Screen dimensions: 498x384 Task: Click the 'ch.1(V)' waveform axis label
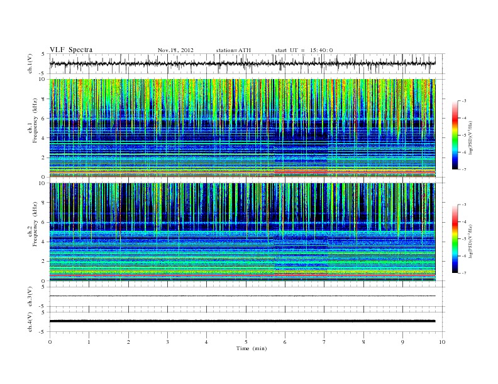coord(30,63)
